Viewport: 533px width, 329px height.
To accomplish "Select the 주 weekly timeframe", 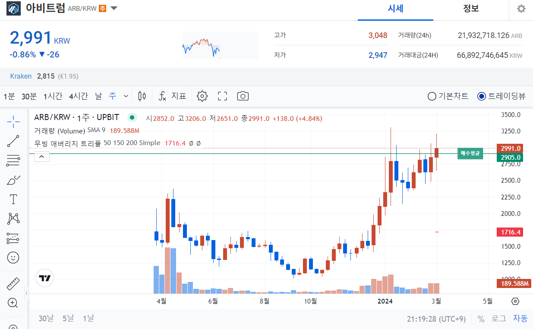I will pos(113,96).
